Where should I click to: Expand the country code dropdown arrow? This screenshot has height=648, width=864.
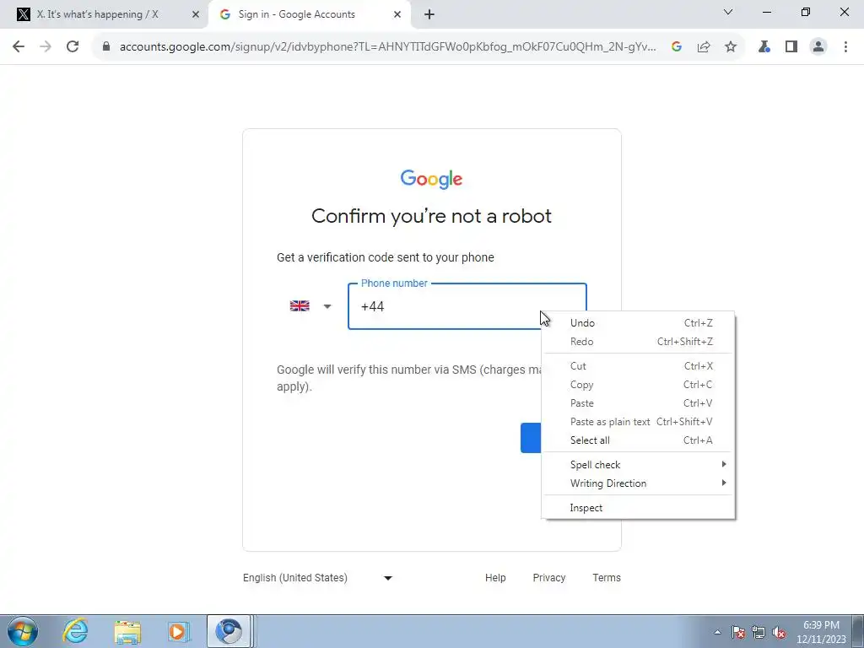click(x=327, y=306)
